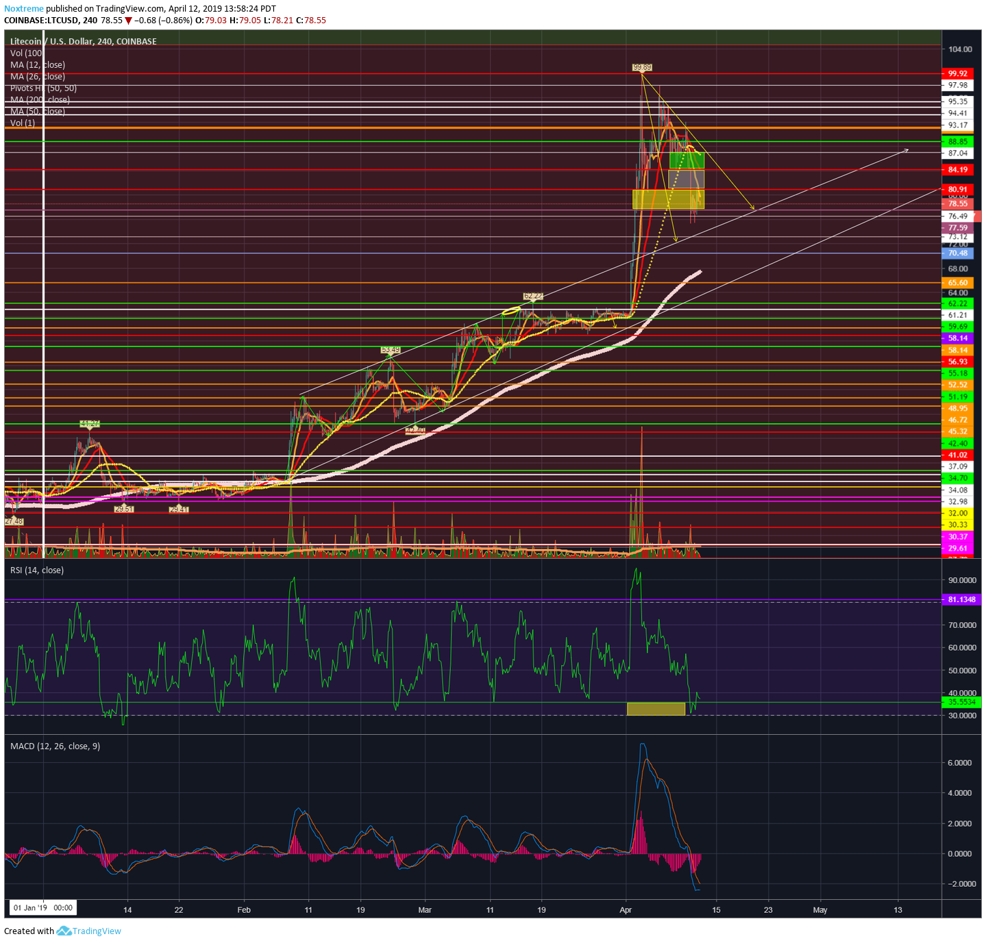
Task: Select the MA (26, close) indicator label
Action: pos(38,76)
